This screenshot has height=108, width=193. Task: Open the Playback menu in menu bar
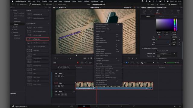click(x=67, y=1)
